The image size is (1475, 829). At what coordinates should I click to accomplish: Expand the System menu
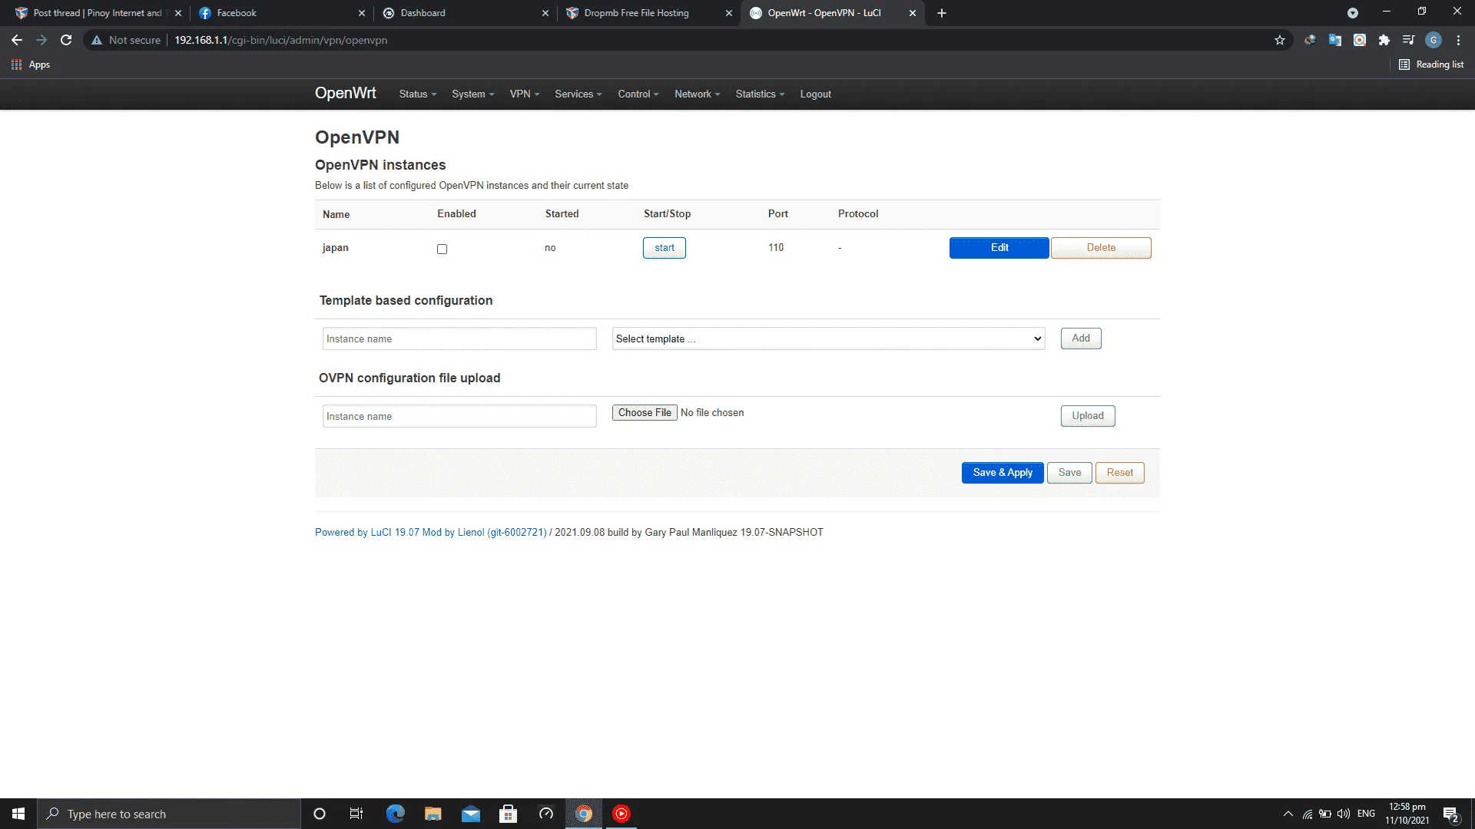coord(473,94)
